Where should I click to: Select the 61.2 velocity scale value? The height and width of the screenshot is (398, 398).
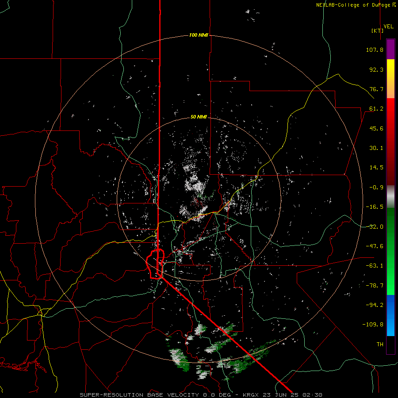376,109
